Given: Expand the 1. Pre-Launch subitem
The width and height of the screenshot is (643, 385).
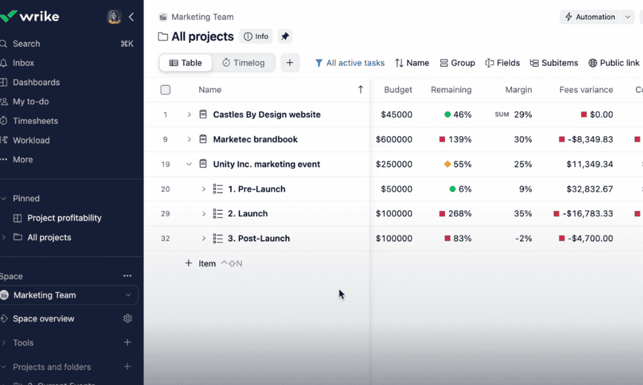Looking at the screenshot, I should pyautogui.click(x=204, y=189).
